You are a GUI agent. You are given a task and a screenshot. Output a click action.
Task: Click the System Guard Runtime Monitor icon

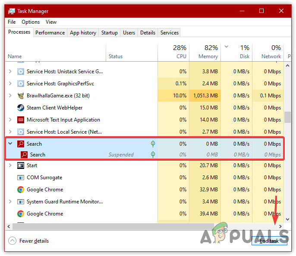coord(21,202)
